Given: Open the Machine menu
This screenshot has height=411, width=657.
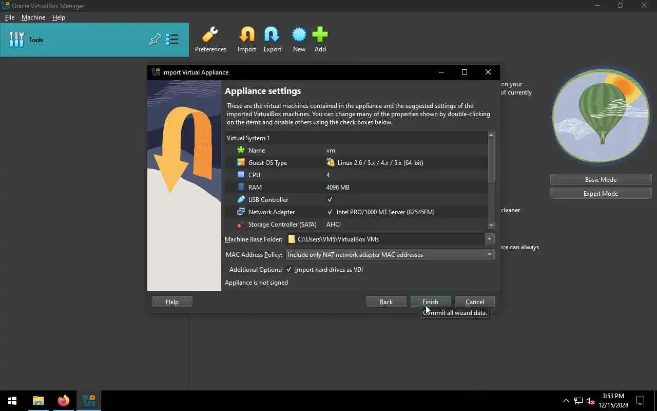Looking at the screenshot, I should tap(33, 17).
